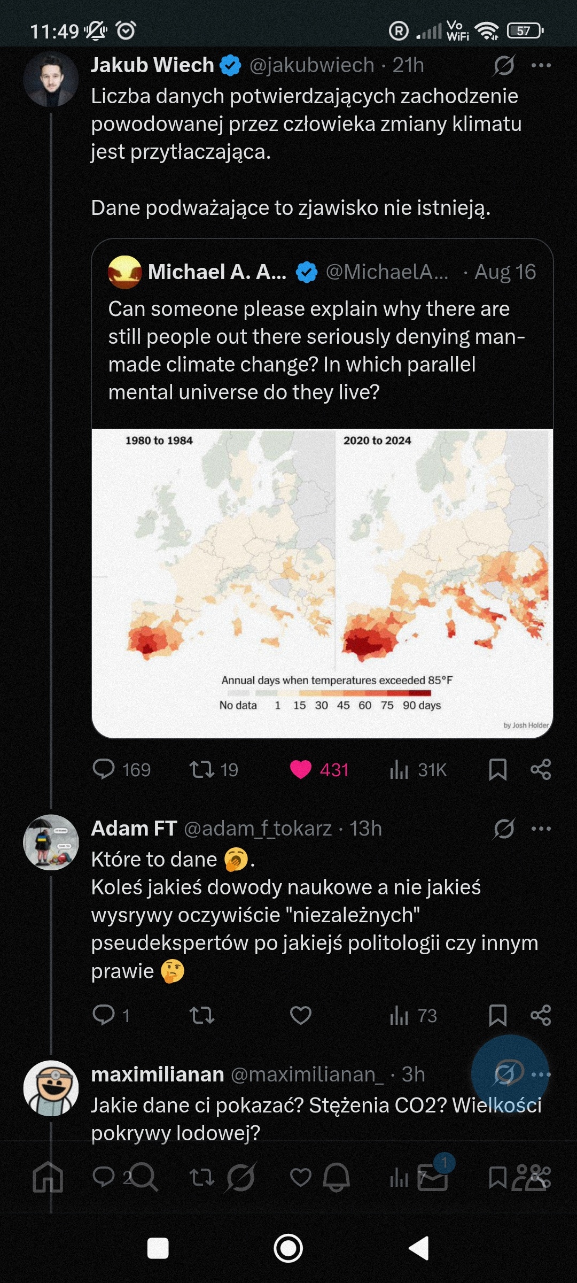Open @jakubwiech profile handle
The width and height of the screenshot is (577, 1283).
(x=312, y=66)
